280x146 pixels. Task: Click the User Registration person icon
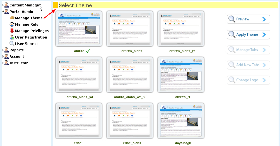point(12,37)
